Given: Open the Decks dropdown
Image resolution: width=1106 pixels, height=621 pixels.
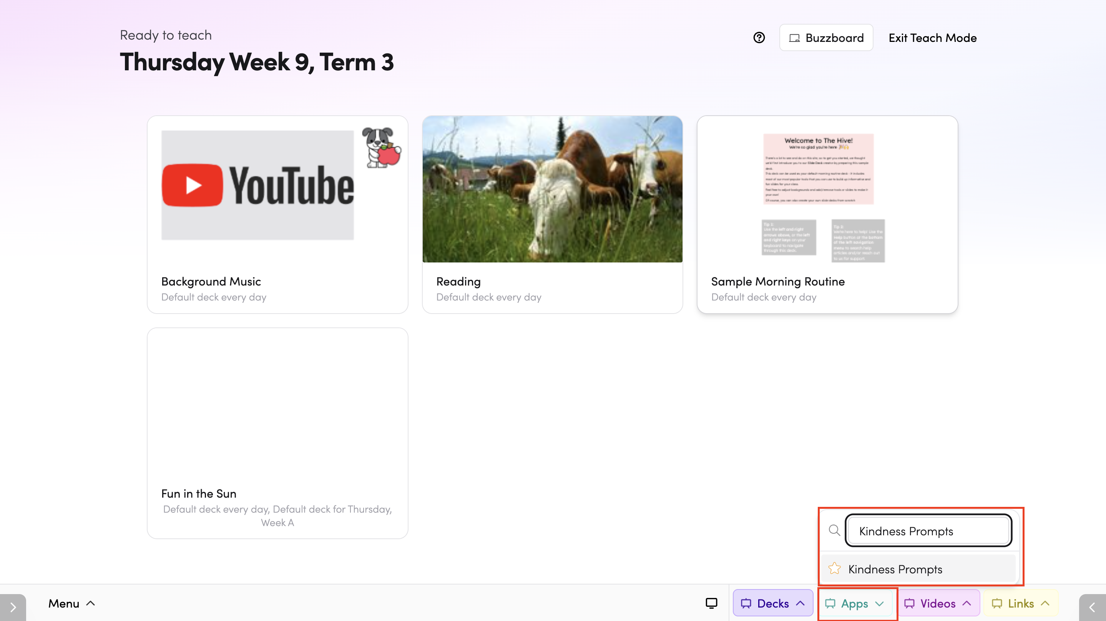Looking at the screenshot, I should coord(773,603).
